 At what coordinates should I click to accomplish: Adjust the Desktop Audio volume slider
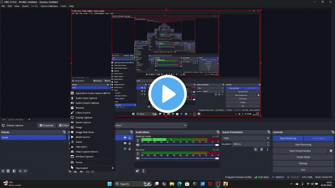180,145
